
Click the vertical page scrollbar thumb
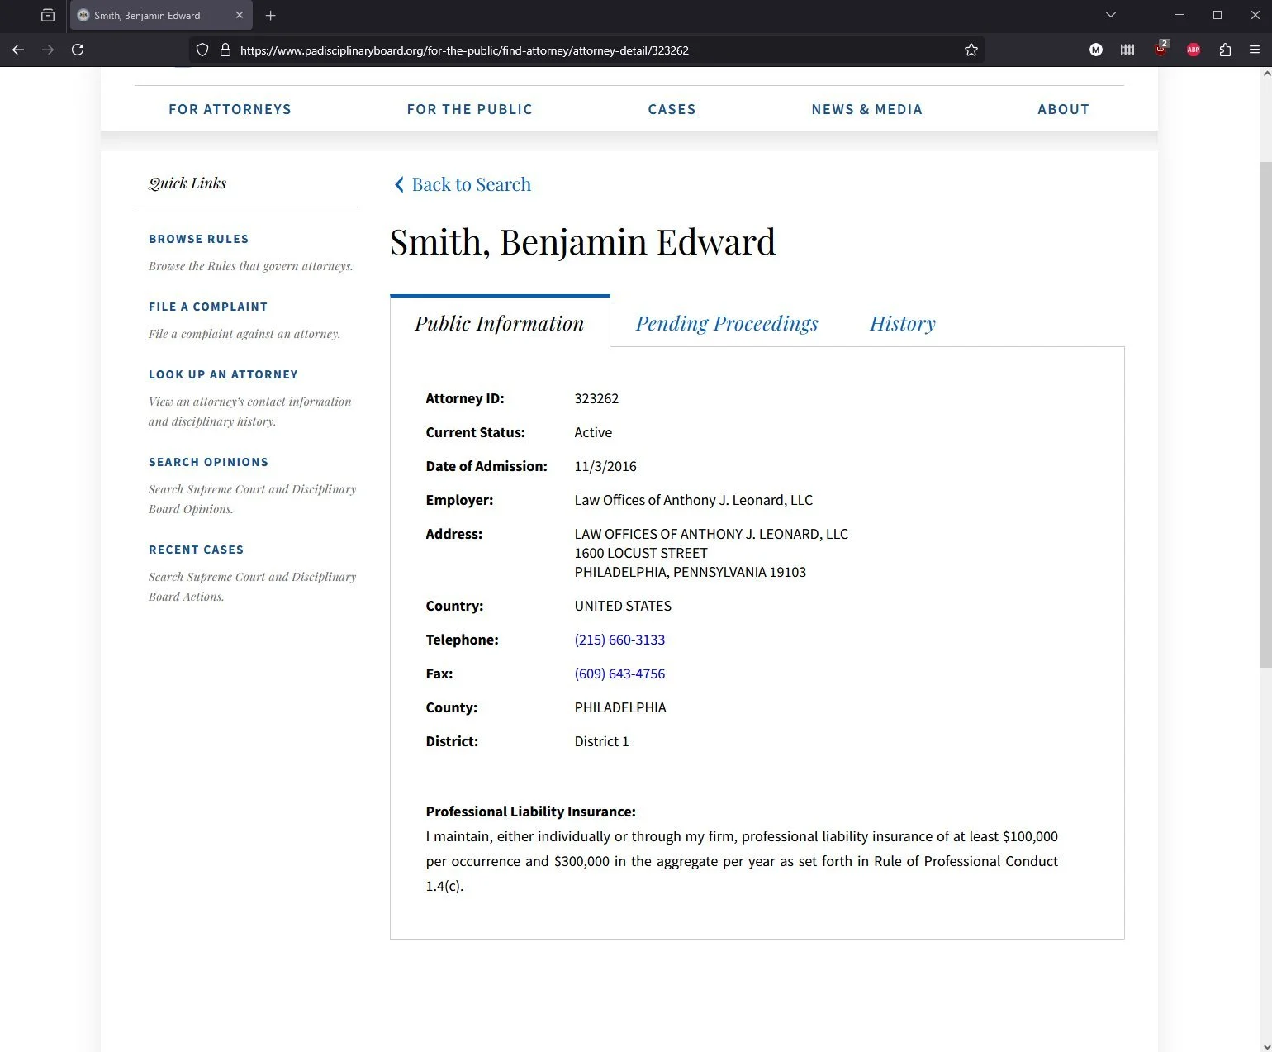point(1265,413)
